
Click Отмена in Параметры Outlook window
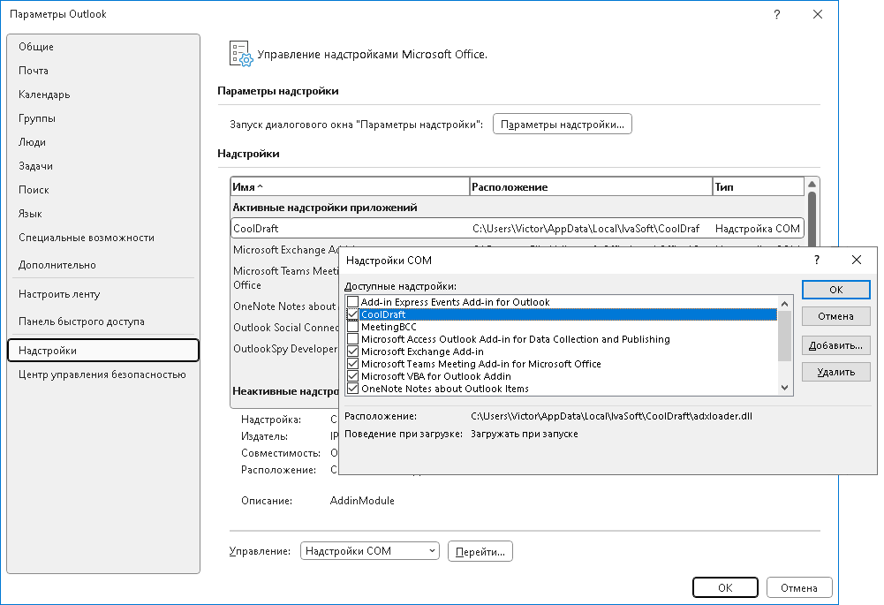(799, 587)
